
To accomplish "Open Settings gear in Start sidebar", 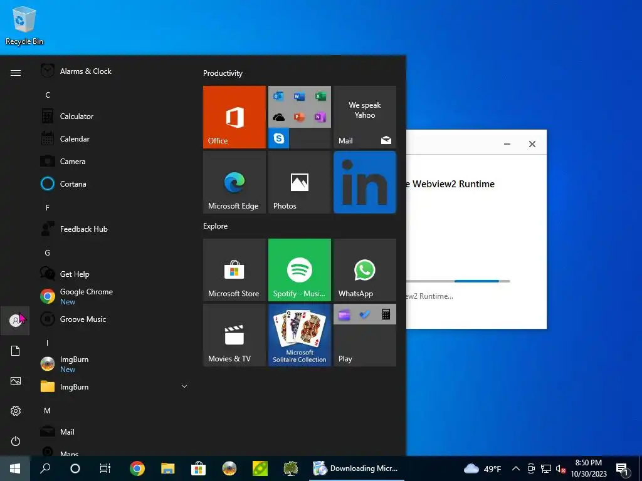I will tap(15, 411).
